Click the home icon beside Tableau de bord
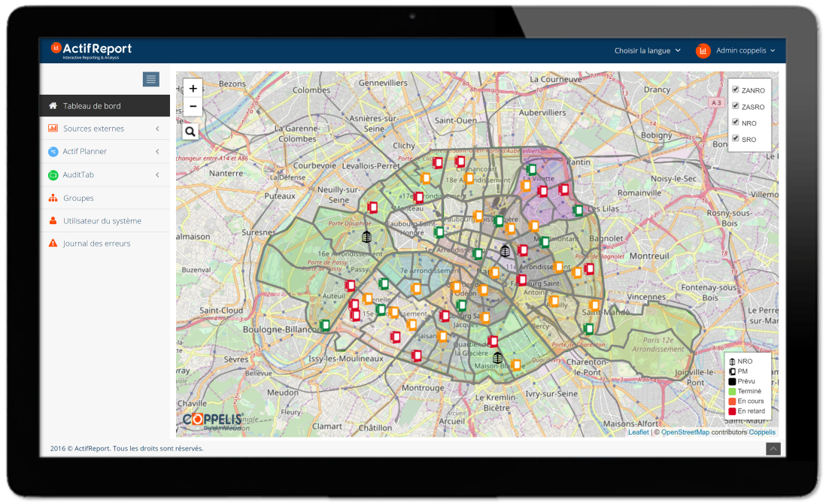The height and width of the screenshot is (503, 829). (53, 106)
